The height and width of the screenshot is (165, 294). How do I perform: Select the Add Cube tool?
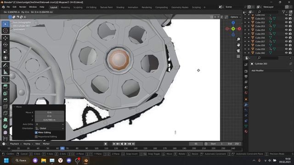(x=5, y=79)
